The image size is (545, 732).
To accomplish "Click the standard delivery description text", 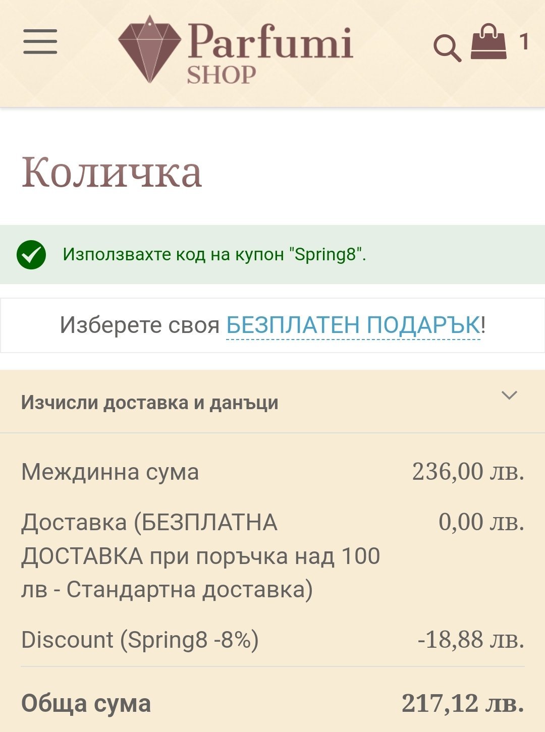I will coord(200,556).
